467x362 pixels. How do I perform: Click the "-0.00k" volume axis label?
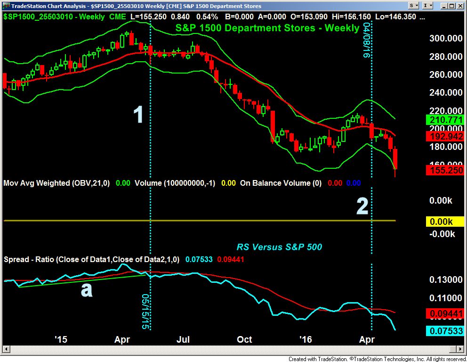442,234
